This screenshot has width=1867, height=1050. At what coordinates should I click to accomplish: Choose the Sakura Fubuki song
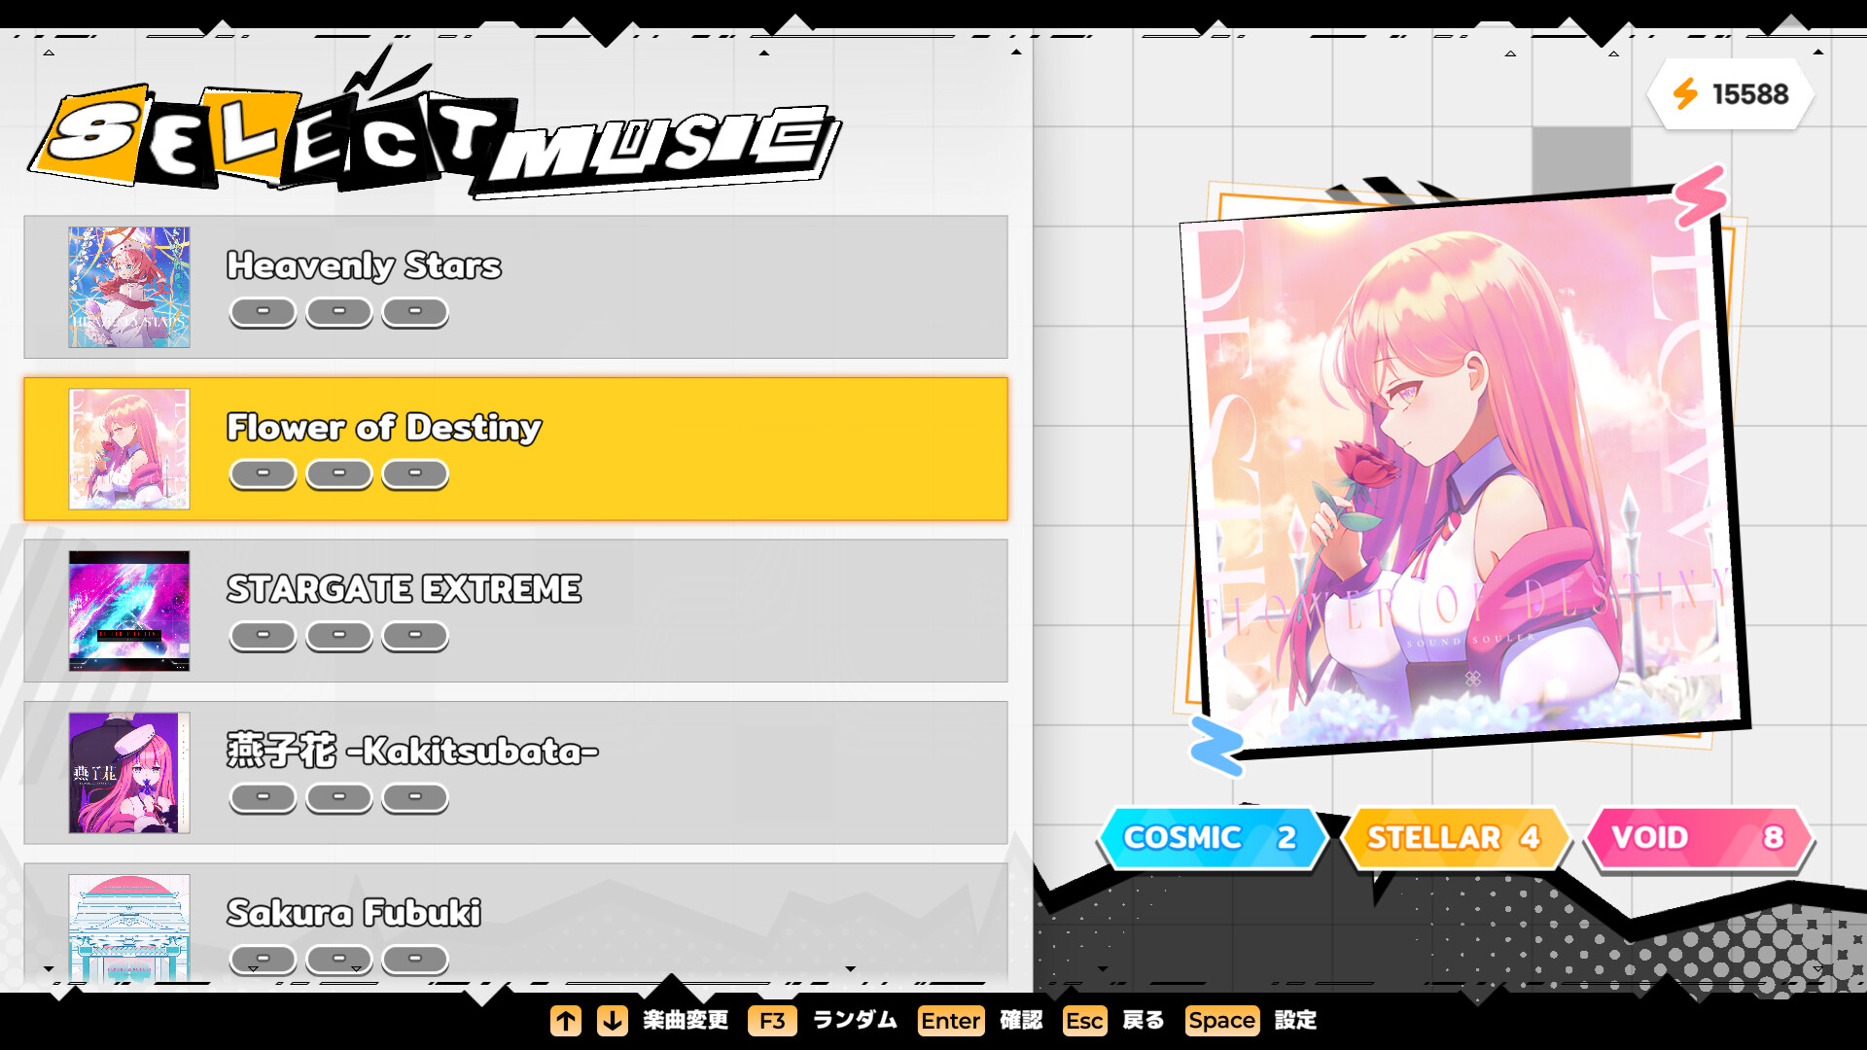coord(515,924)
